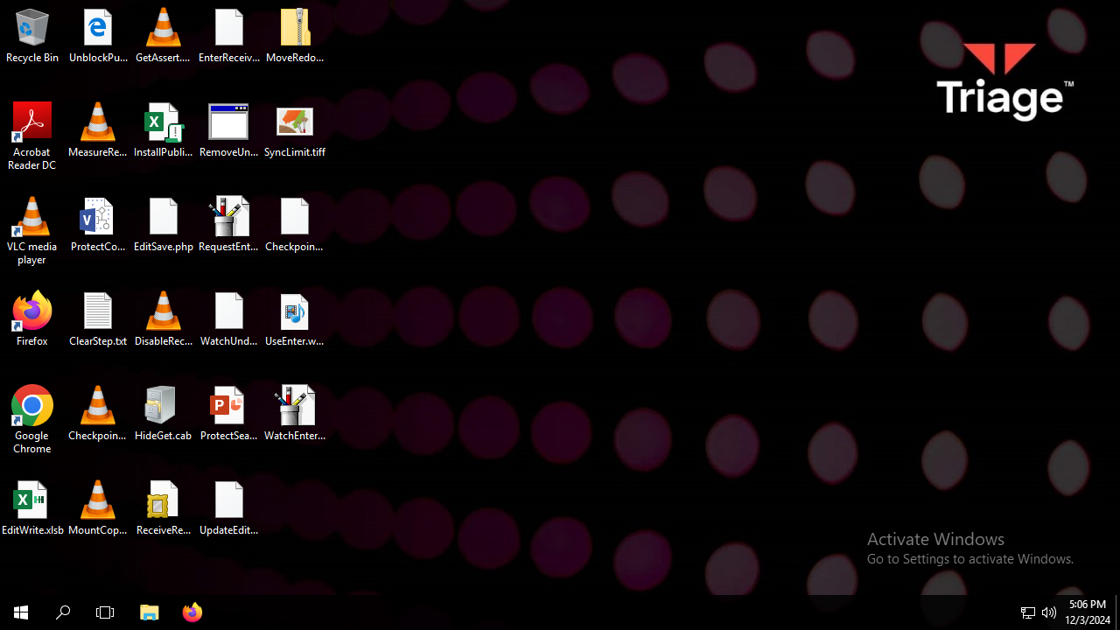Open Task View from the taskbar
The width and height of the screenshot is (1120, 630).
click(x=105, y=612)
